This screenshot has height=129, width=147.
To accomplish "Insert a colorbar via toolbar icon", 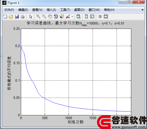I will [86, 16].
